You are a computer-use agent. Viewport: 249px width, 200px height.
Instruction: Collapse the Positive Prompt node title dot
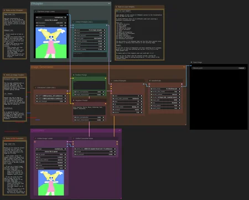pos(74,75)
